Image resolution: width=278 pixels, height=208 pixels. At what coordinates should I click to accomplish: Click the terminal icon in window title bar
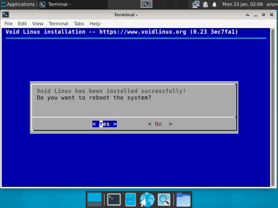tap(6, 15)
